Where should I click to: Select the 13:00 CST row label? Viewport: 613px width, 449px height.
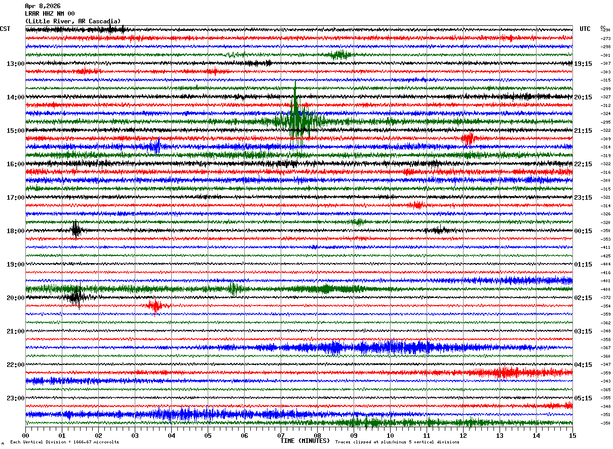click(x=16, y=64)
